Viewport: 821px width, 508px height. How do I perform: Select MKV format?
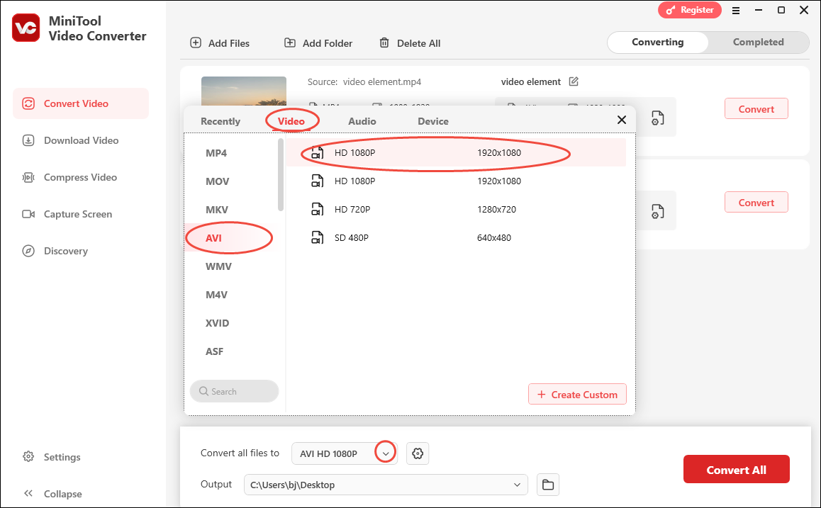tap(217, 209)
